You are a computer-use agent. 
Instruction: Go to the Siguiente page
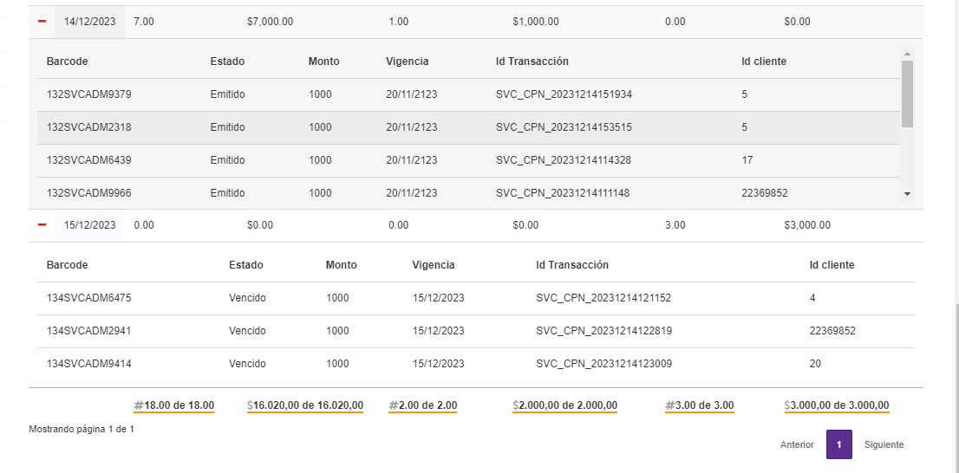click(x=884, y=444)
